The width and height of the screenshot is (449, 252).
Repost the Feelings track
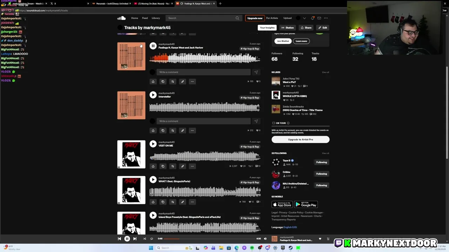click(x=173, y=82)
